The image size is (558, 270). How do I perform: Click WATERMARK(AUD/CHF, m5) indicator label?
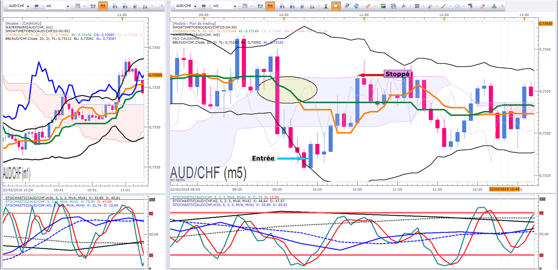click(196, 35)
